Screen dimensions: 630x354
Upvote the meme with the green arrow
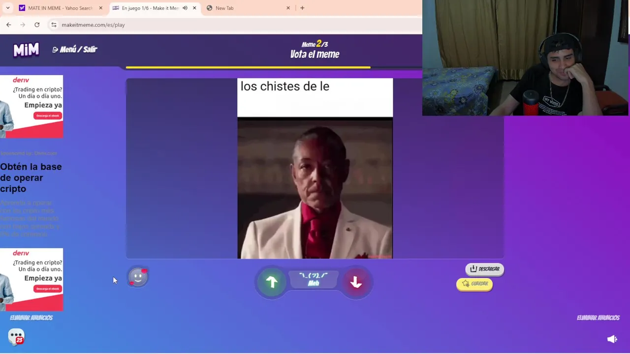point(272,282)
